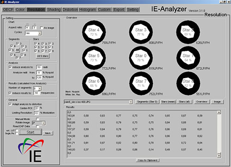Click the Image view button
Screen dimensions: 231x167
[x=217, y=102]
